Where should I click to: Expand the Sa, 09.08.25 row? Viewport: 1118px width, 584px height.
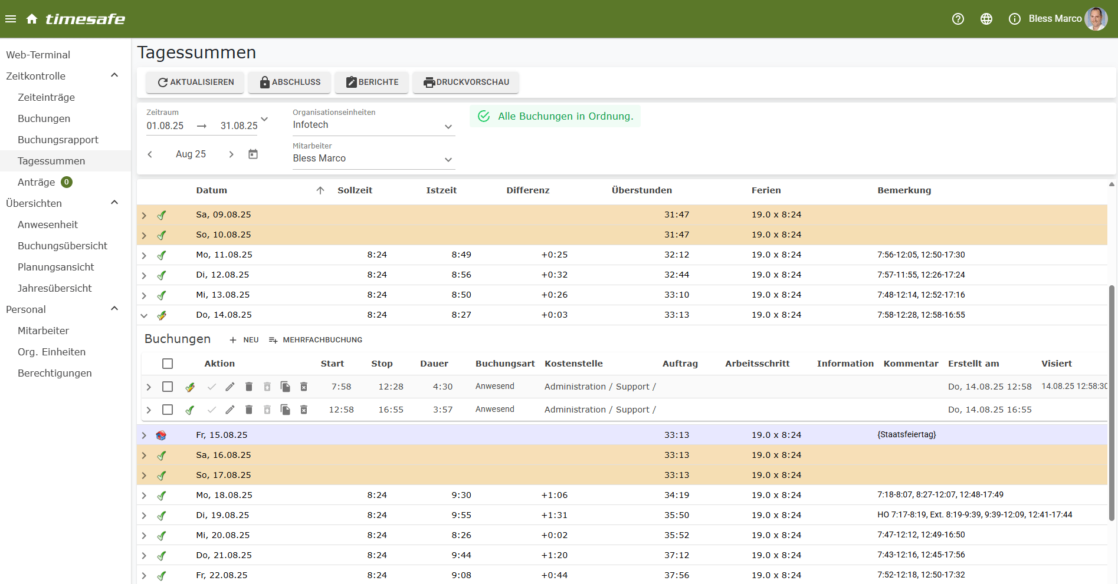(144, 215)
